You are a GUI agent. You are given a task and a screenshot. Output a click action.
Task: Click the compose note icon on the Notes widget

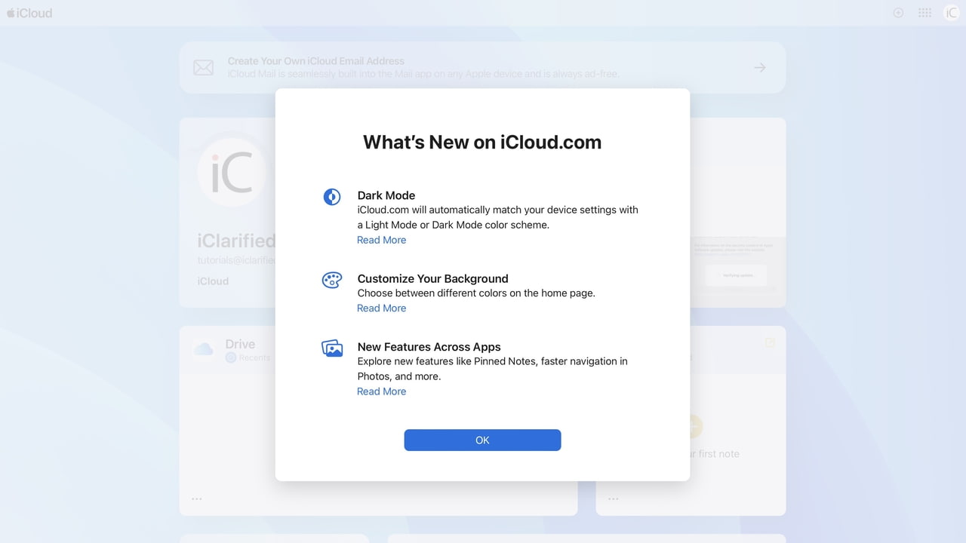[769, 342]
